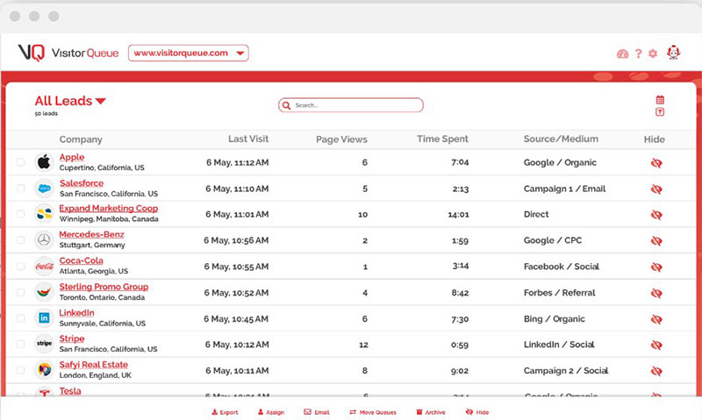Screen dimensions: 702x420
Task: Click the Apple company logo
Action: [x=44, y=162]
